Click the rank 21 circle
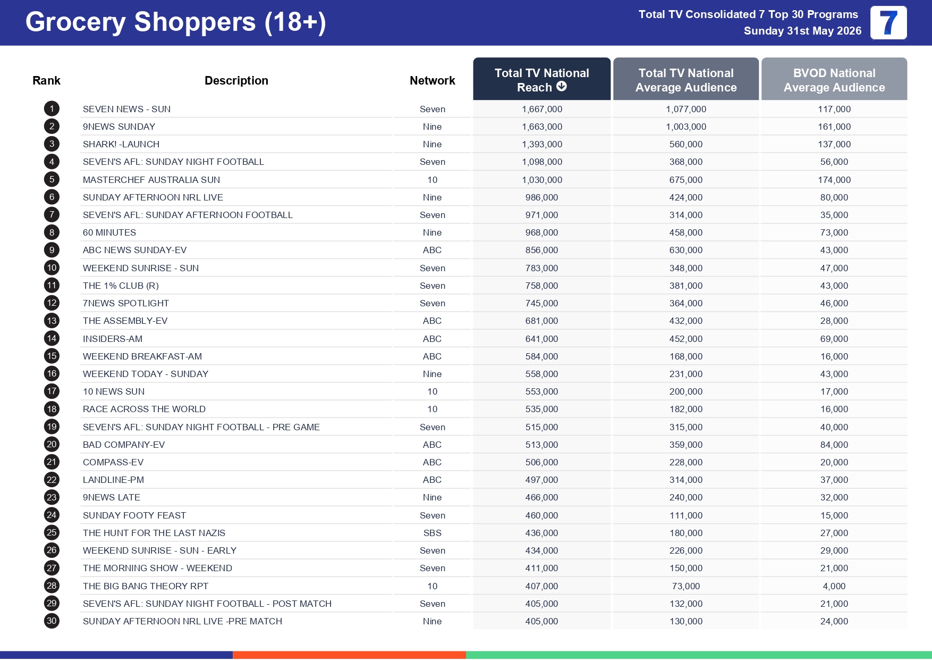The width and height of the screenshot is (932, 660). click(52, 462)
